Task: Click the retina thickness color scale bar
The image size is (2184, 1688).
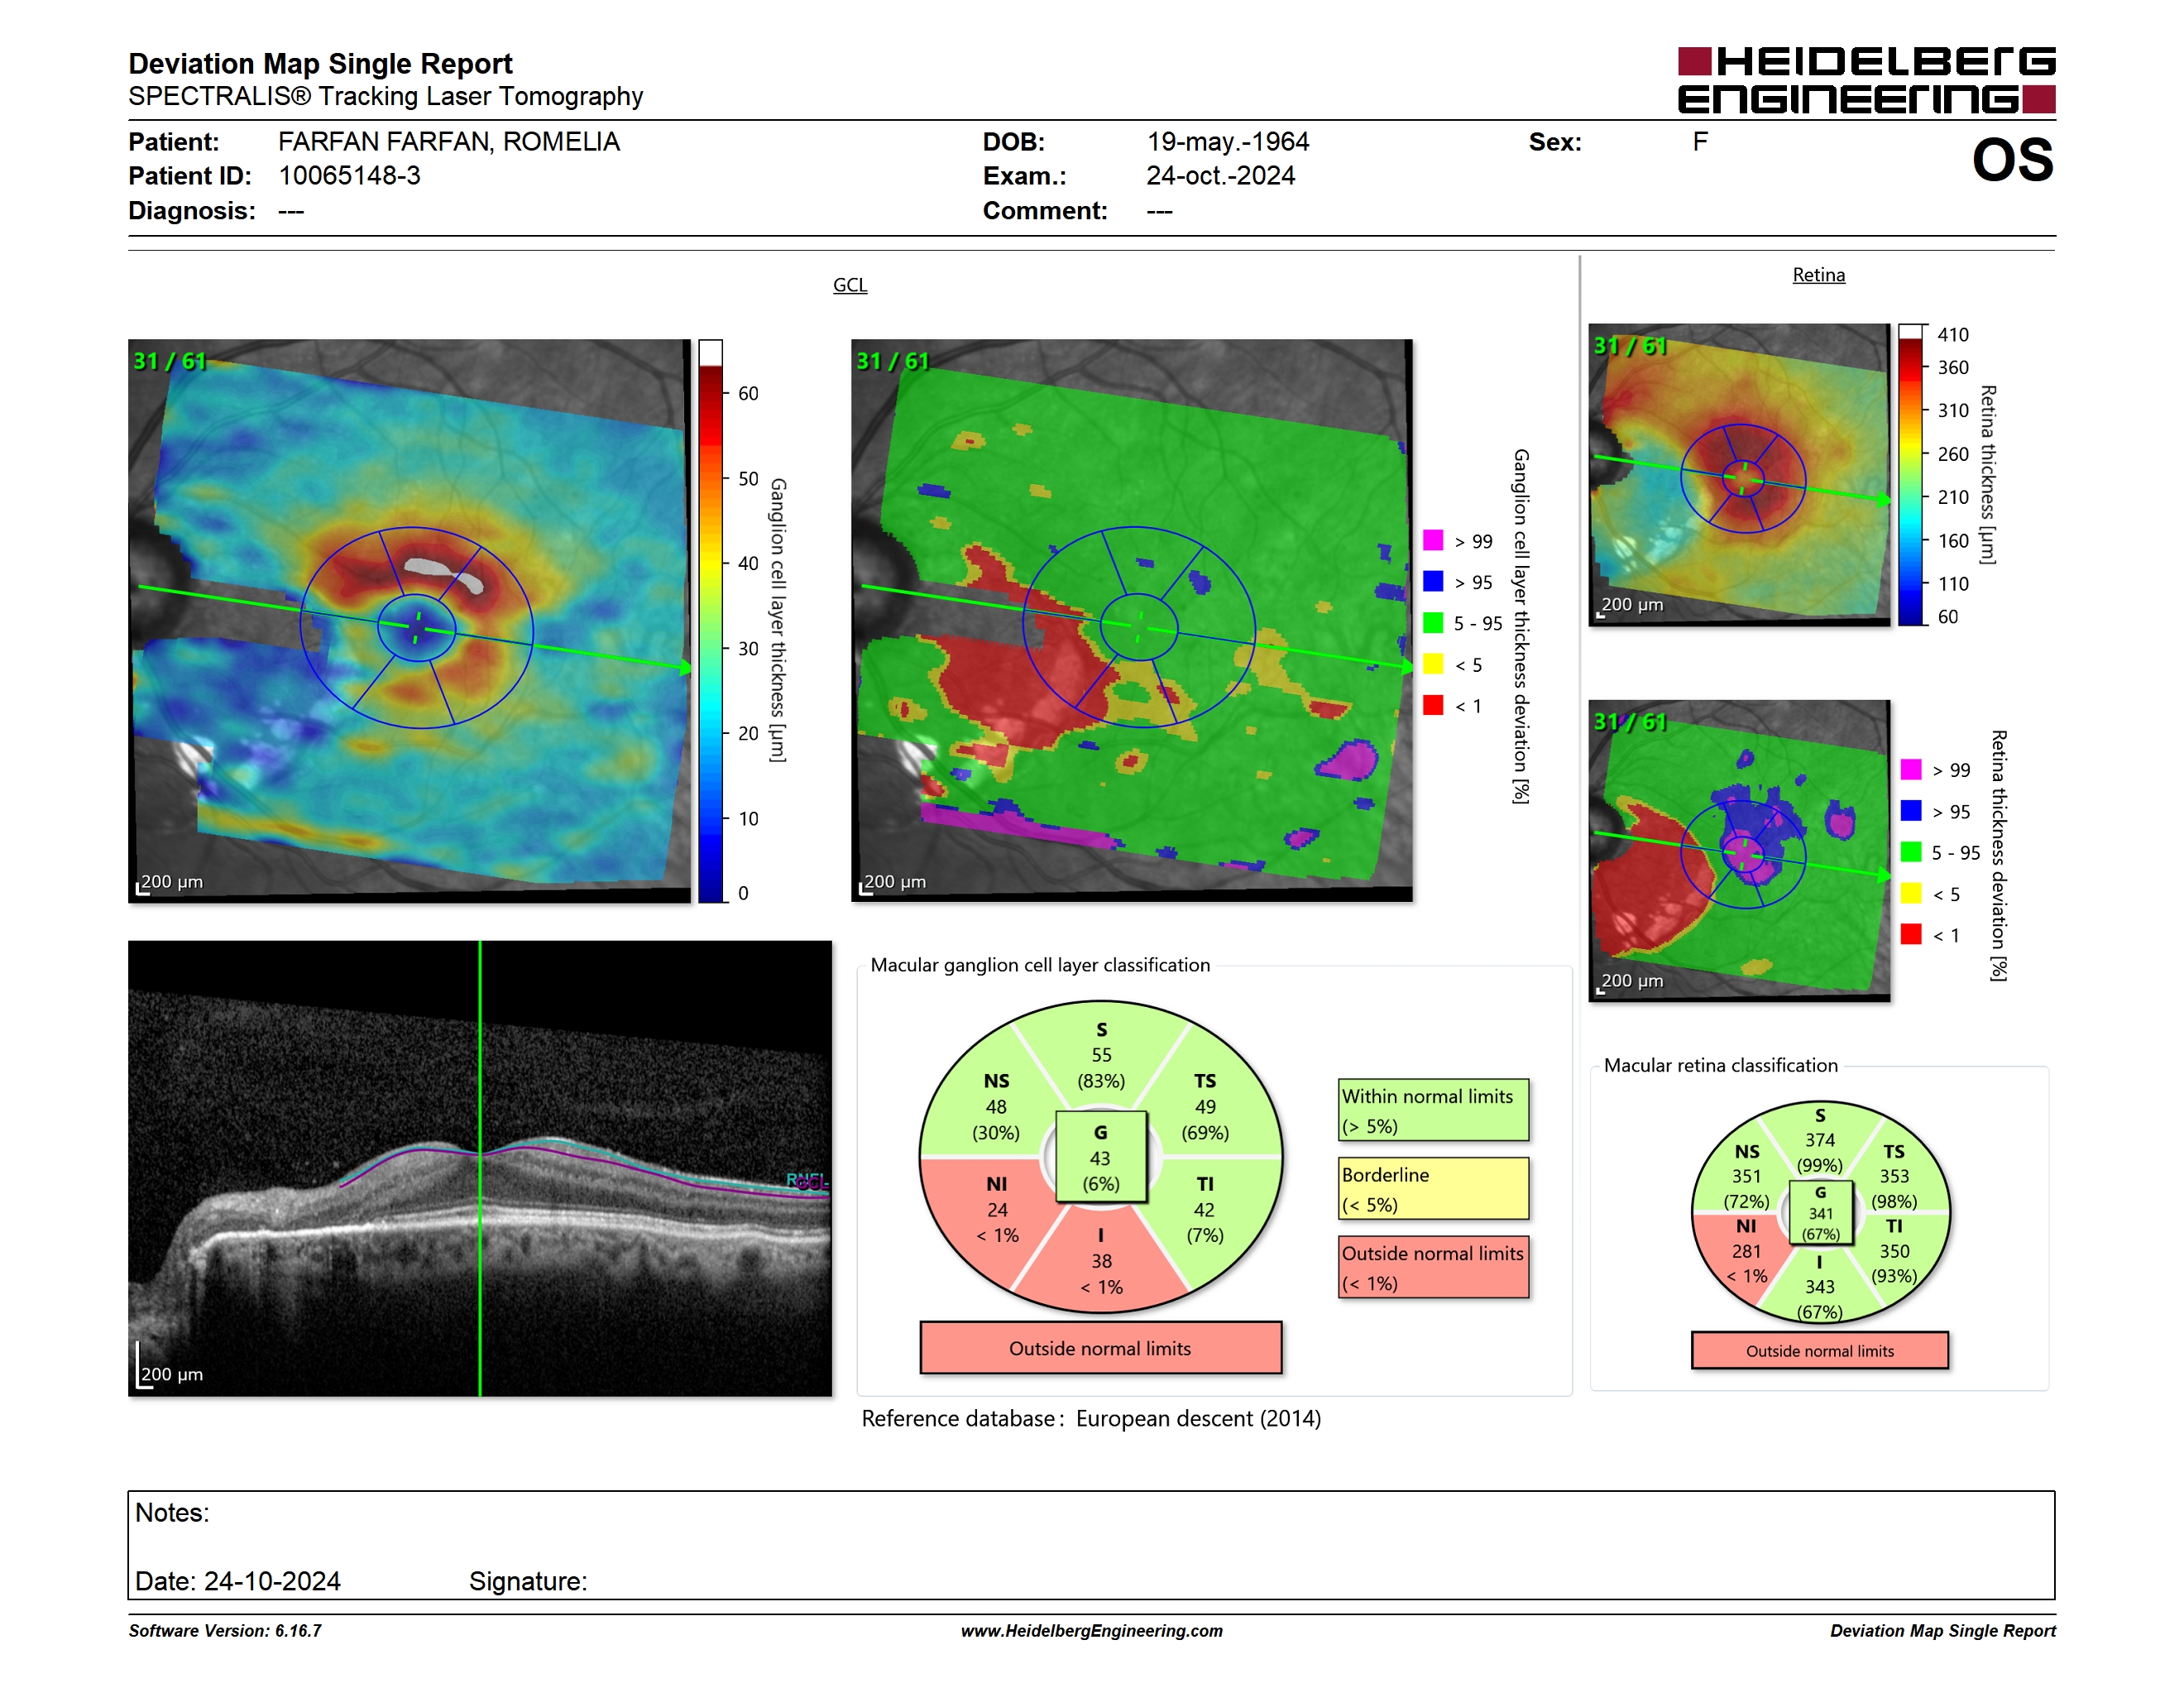Action: click(1911, 474)
